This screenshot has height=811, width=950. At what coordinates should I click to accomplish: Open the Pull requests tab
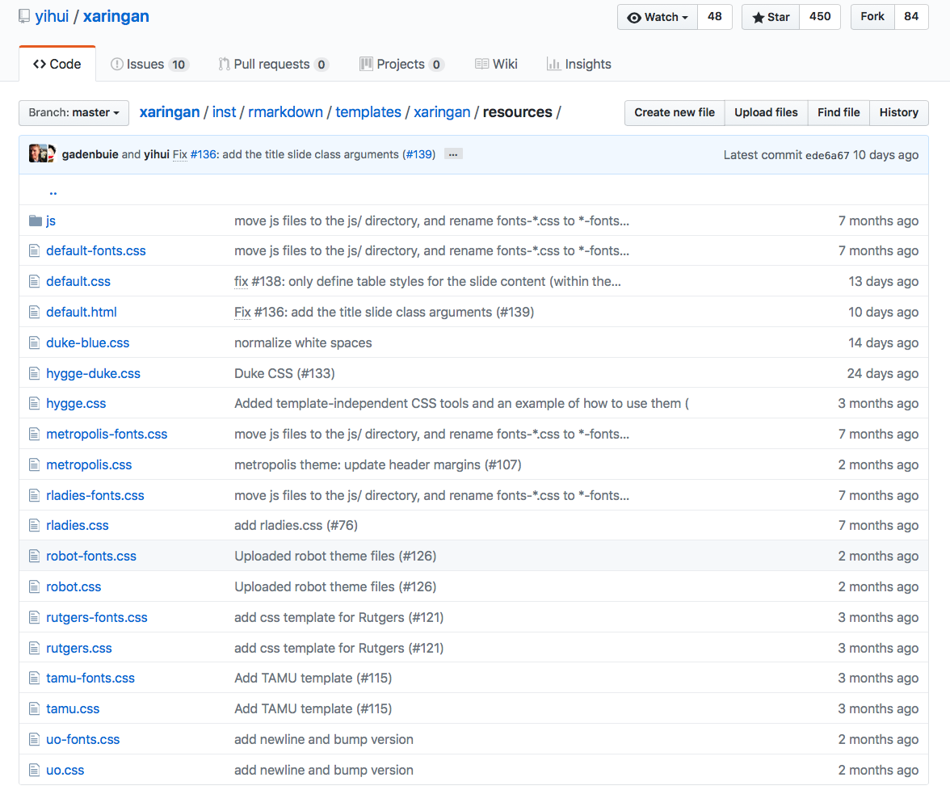coord(274,64)
